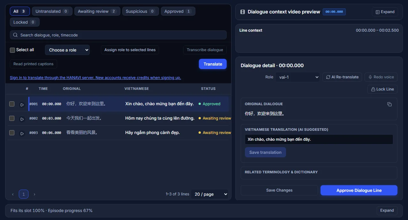This screenshot has width=408, height=220.
Task: Click the Approved status of line #001
Action: (x=209, y=104)
